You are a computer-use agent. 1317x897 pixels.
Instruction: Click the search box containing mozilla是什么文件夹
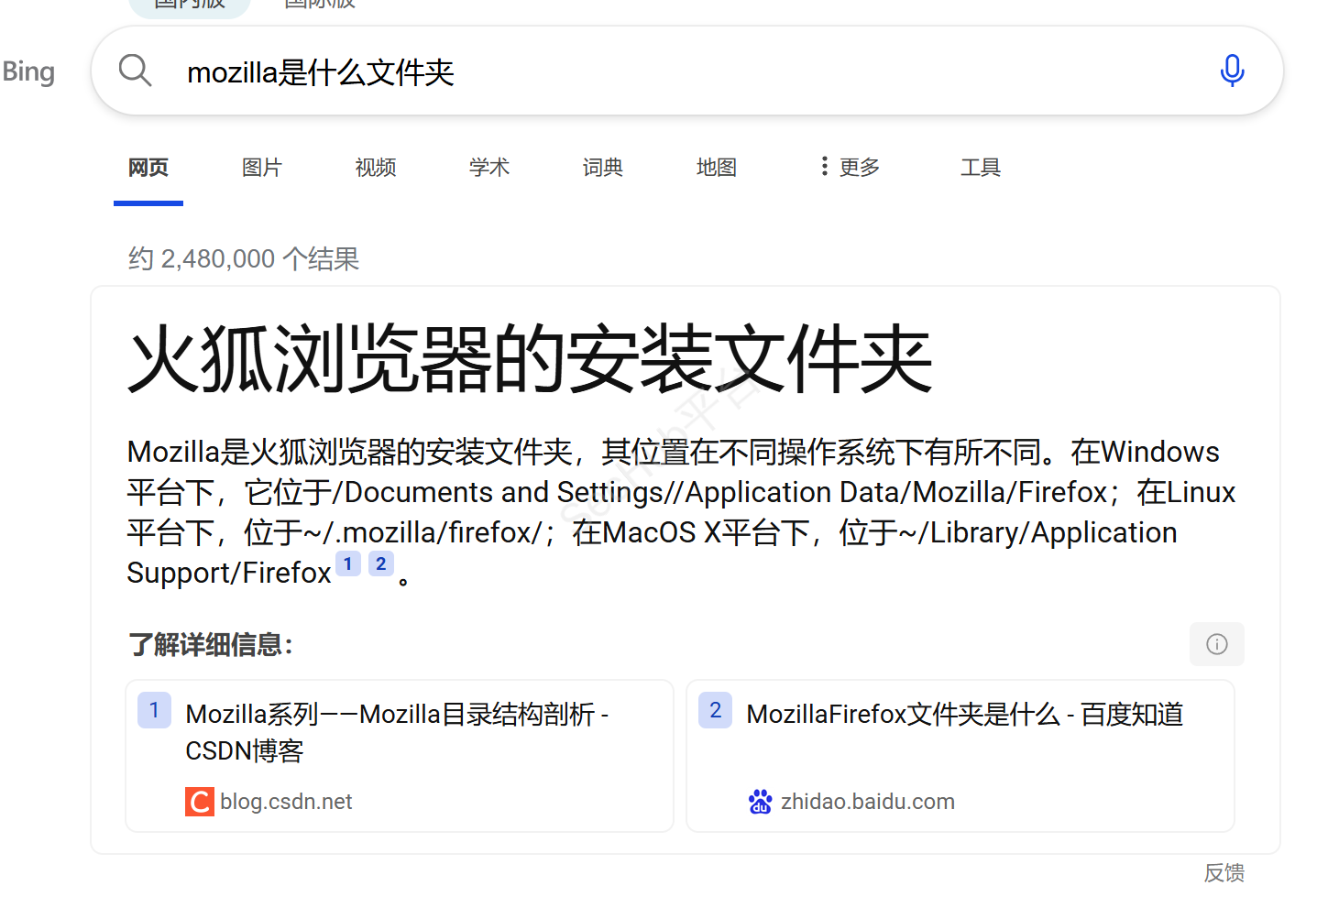click(687, 71)
